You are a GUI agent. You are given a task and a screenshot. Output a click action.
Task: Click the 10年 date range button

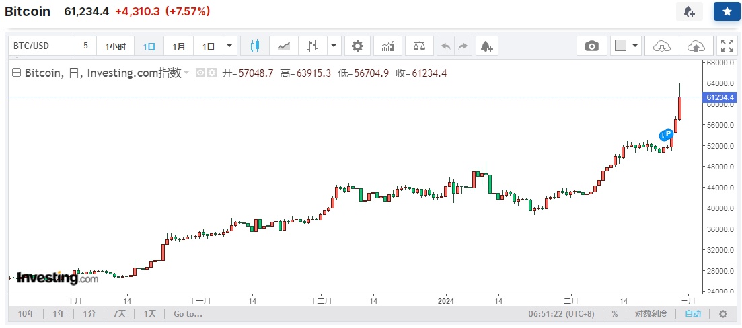(x=26, y=313)
